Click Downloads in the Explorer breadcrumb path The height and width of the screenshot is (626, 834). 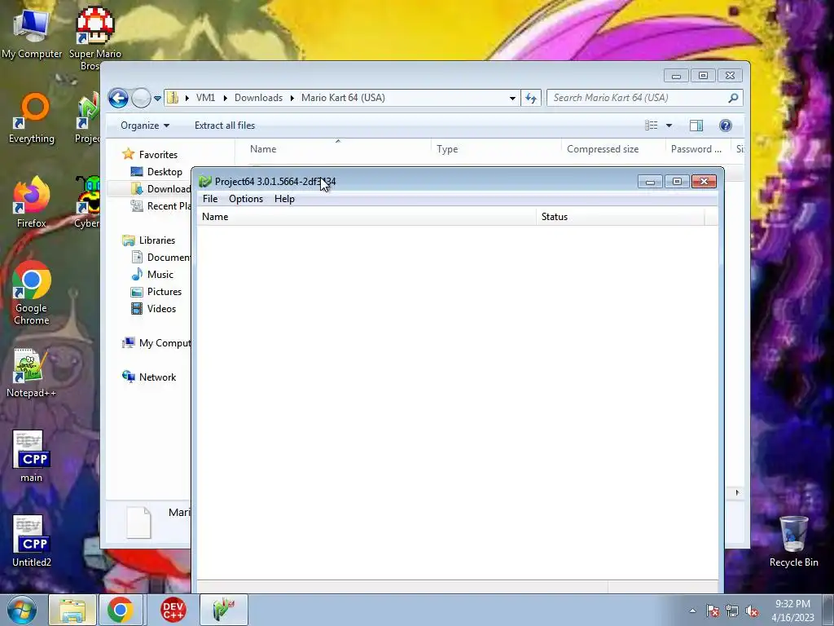coord(258,98)
